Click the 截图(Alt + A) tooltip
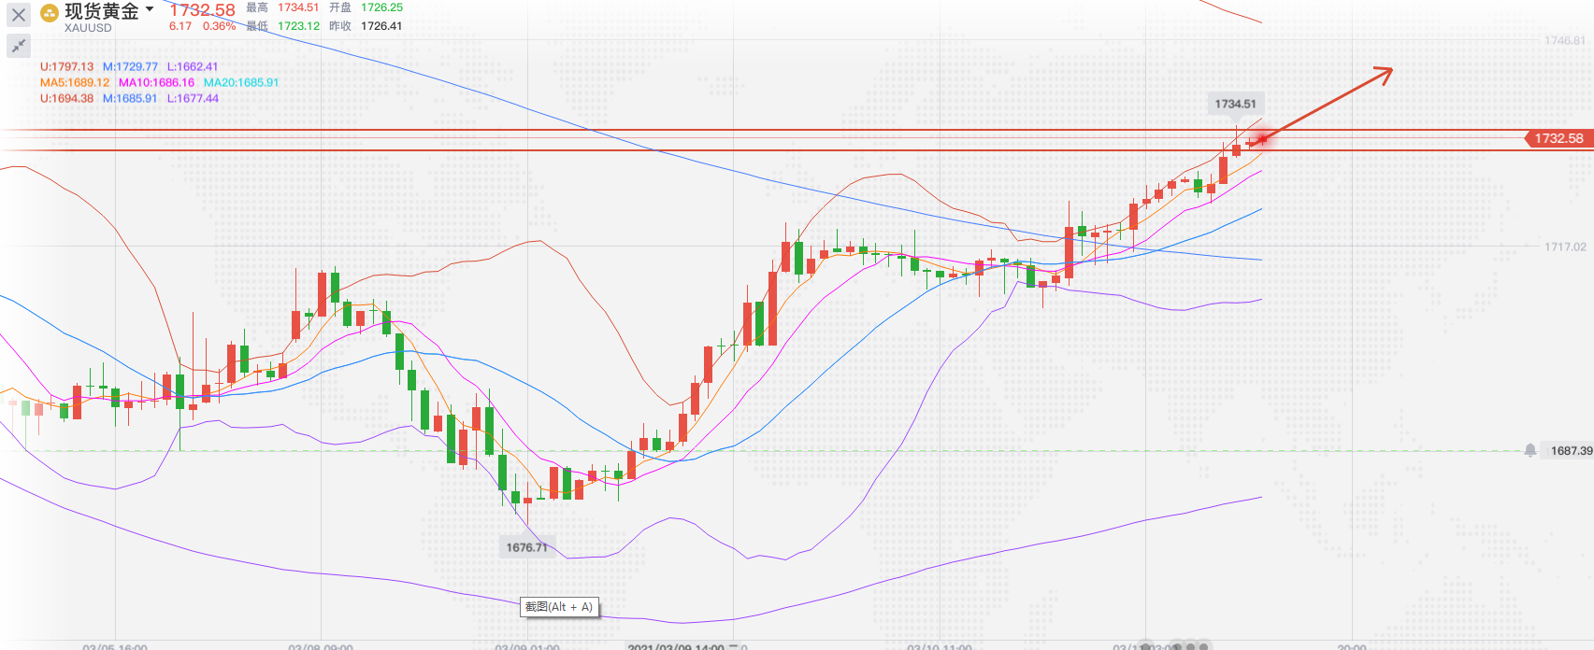This screenshot has width=1594, height=650. point(559,607)
